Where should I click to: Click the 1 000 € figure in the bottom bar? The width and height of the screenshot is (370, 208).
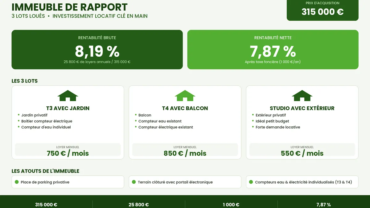click(231, 205)
